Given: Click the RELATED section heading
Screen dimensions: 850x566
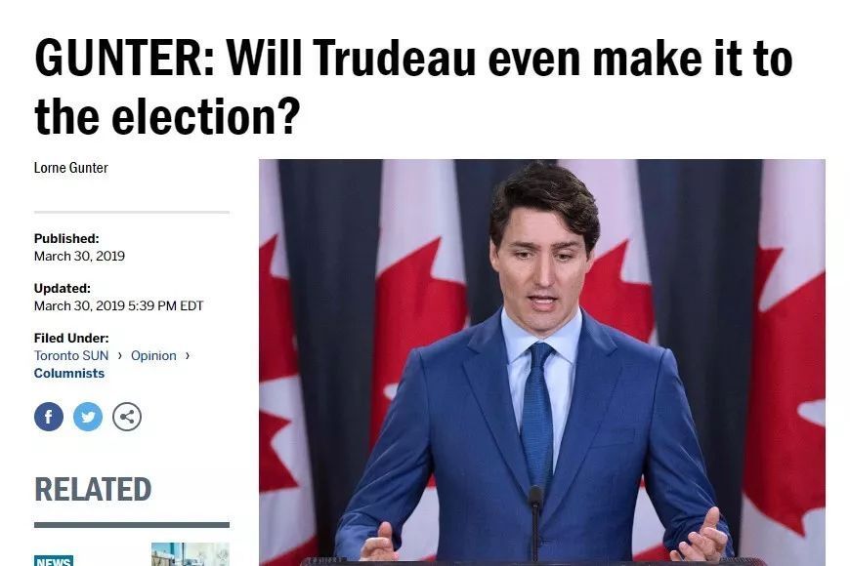Looking at the screenshot, I should pyautogui.click(x=93, y=490).
